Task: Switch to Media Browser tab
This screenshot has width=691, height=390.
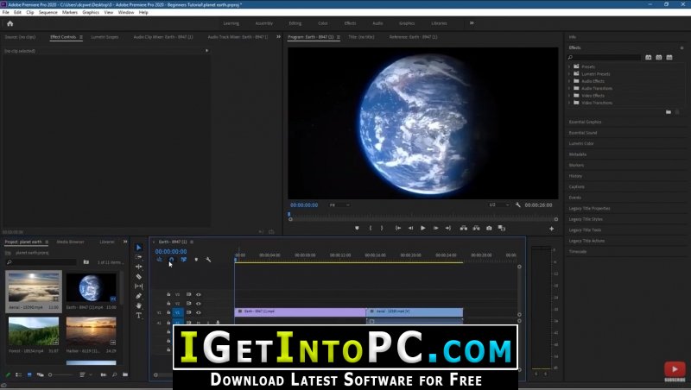Action: [x=70, y=242]
